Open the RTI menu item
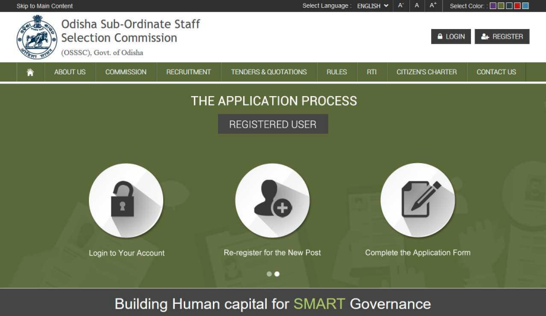The width and height of the screenshot is (546, 316). (372, 72)
